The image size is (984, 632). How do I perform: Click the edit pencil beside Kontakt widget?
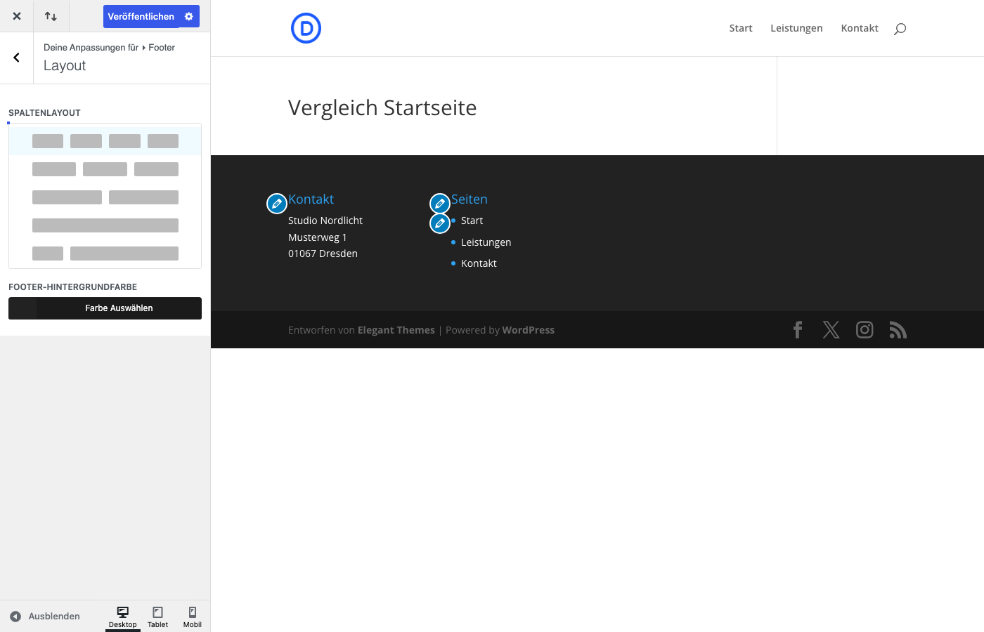[277, 204]
